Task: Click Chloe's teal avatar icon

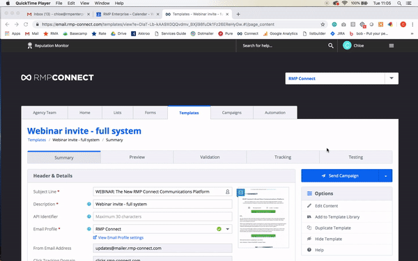Action: [x=347, y=45]
